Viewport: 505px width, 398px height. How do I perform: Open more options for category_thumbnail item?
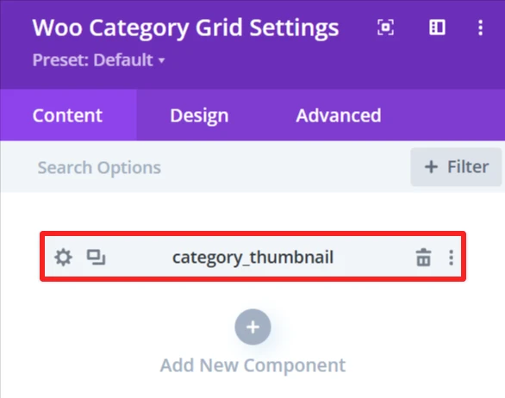[452, 258]
